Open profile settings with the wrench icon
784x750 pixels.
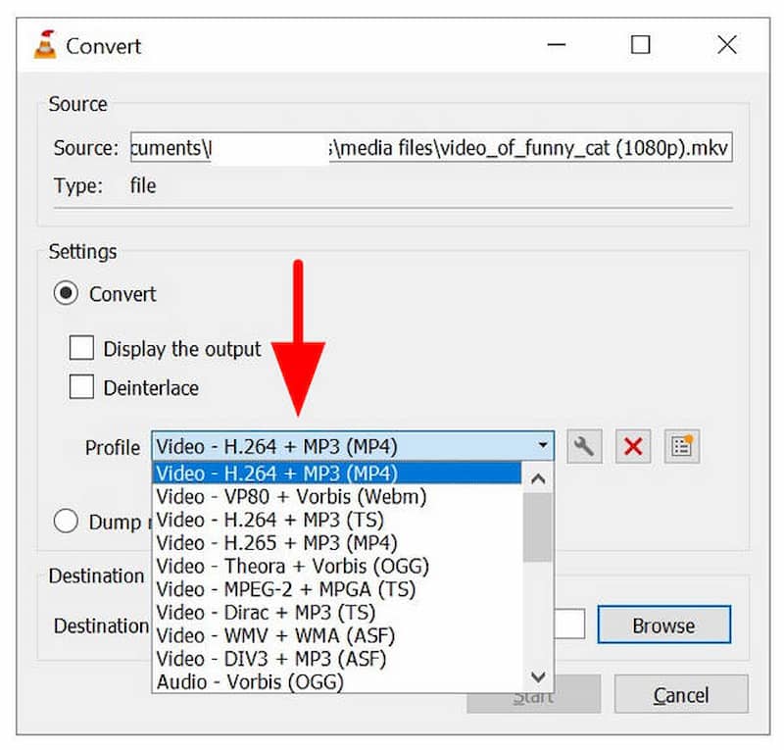click(x=583, y=446)
